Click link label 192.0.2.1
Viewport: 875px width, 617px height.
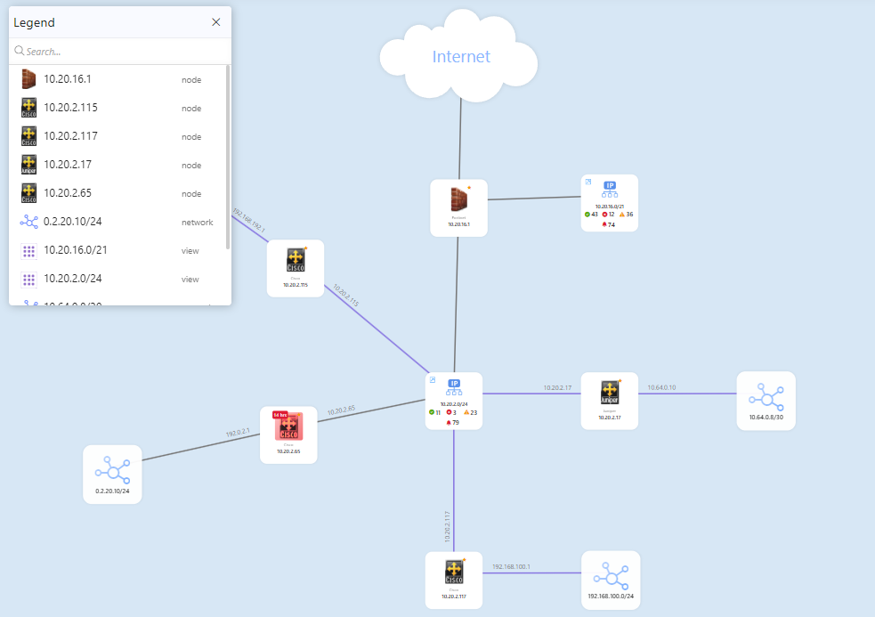coord(238,433)
